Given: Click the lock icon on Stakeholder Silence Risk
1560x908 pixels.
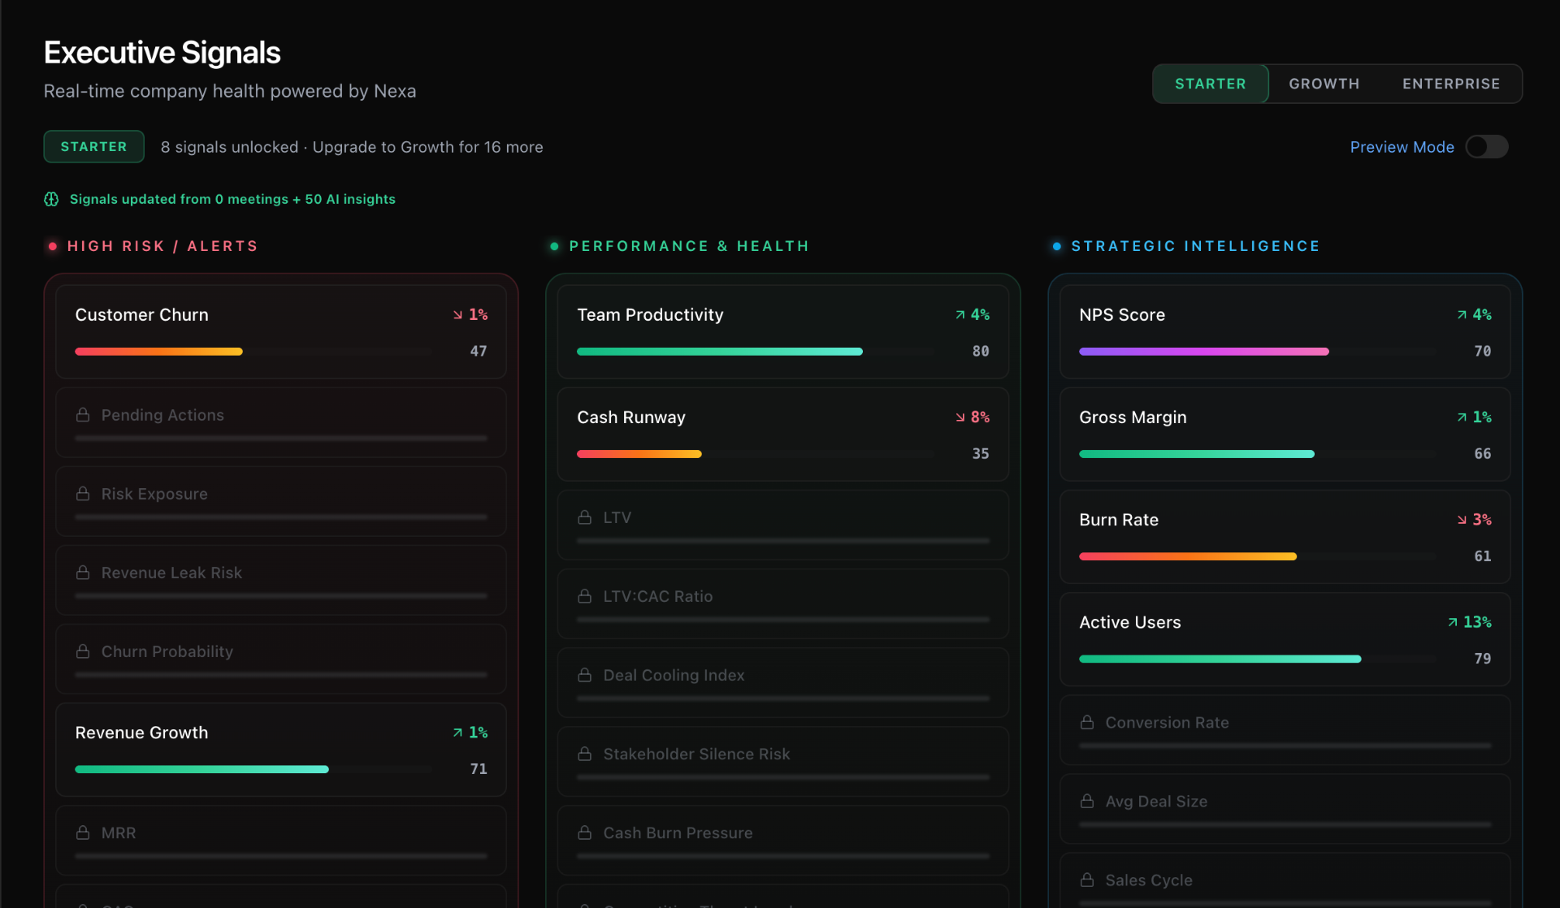Looking at the screenshot, I should pyautogui.click(x=584, y=754).
